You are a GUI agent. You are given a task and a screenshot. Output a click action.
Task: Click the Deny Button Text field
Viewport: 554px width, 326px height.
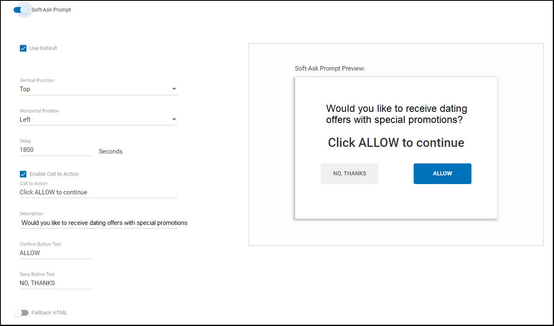[56, 283]
